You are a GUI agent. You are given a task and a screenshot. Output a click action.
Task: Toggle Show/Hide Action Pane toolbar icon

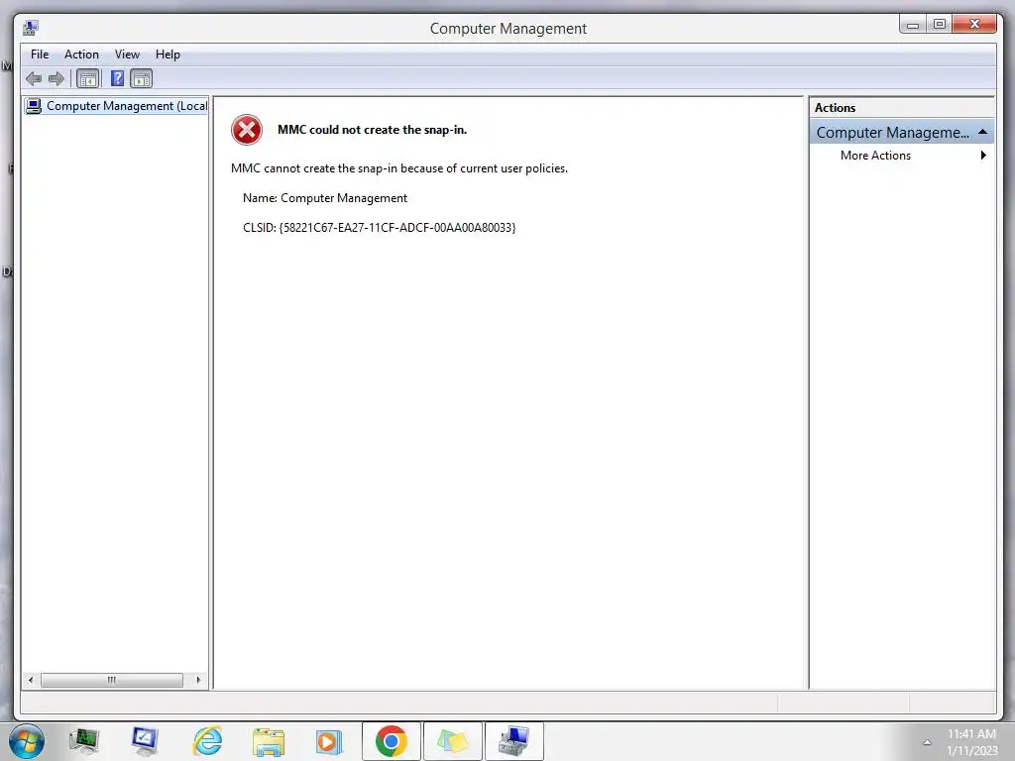click(141, 79)
